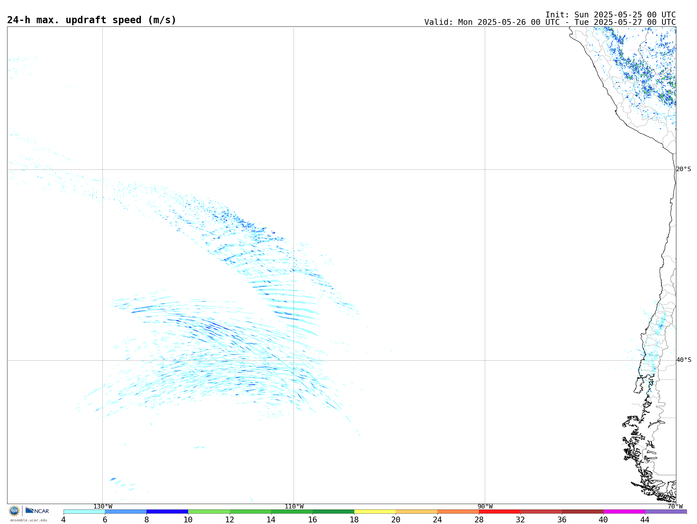Select the green 12–14 color swatch
Viewport: 697px width, 524px height.
tap(250, 511)
